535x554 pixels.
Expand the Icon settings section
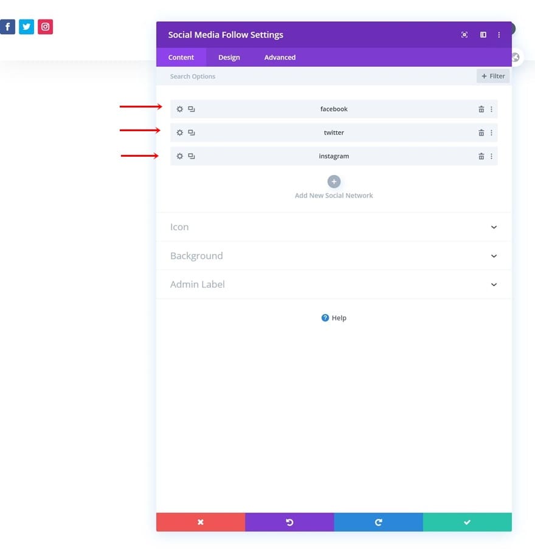coord(334,227)
